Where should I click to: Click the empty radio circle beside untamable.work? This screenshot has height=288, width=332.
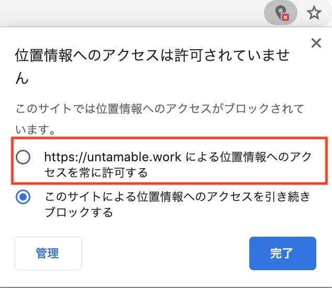click(24, 157)
